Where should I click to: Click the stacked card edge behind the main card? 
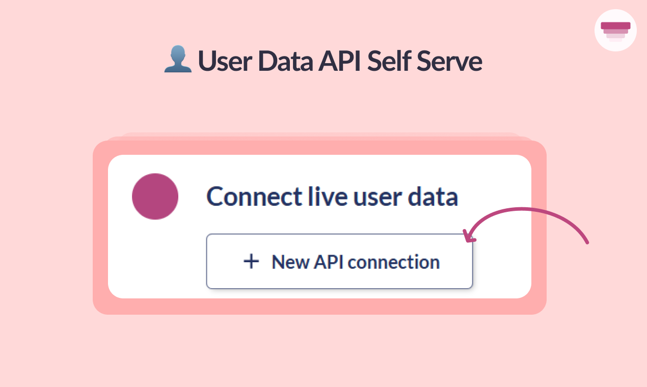point(321,135)
